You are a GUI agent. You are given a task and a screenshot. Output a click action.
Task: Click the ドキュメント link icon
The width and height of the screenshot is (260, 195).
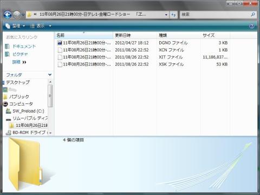7,47
